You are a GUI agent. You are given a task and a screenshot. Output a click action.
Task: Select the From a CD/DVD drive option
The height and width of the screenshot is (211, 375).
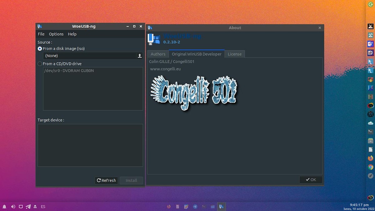click(x=40, y=63)
